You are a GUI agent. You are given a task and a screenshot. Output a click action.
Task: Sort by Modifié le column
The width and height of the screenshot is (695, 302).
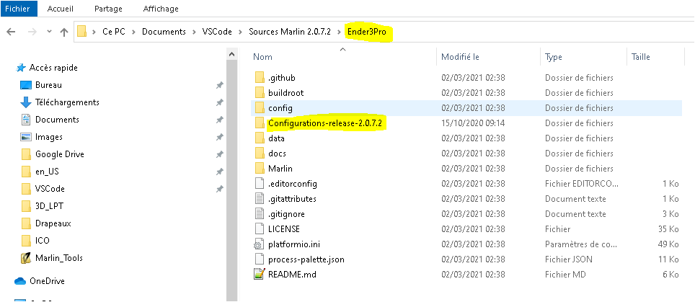(x=460, y=57)
